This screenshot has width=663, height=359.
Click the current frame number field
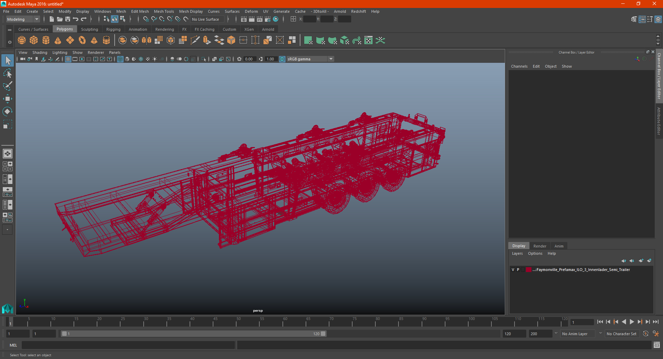582,322
